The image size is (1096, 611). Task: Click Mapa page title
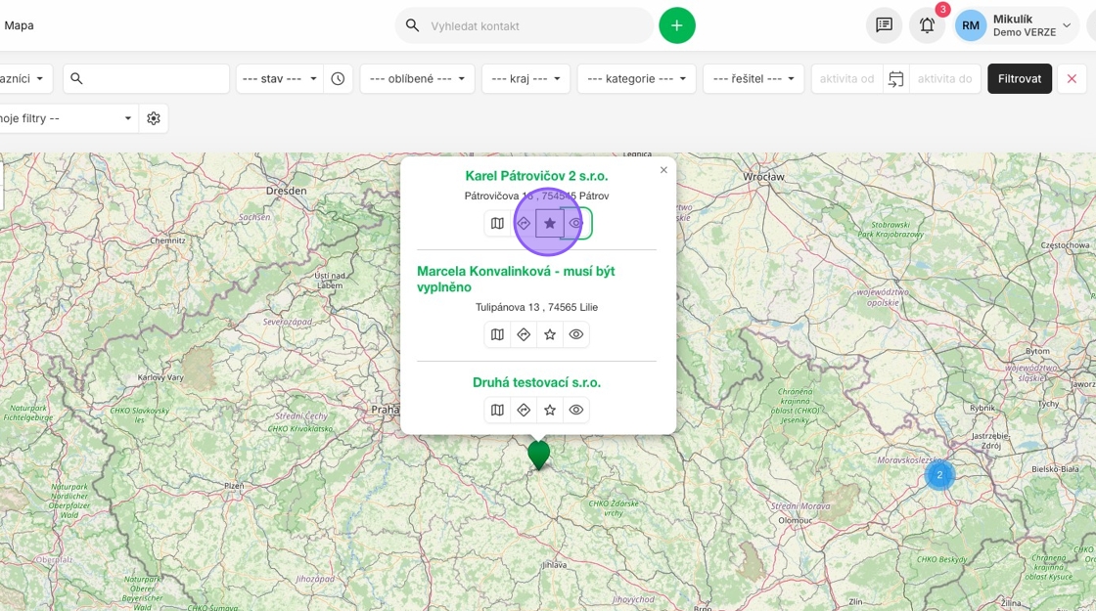pyautogui.click(x=19, y=25)
